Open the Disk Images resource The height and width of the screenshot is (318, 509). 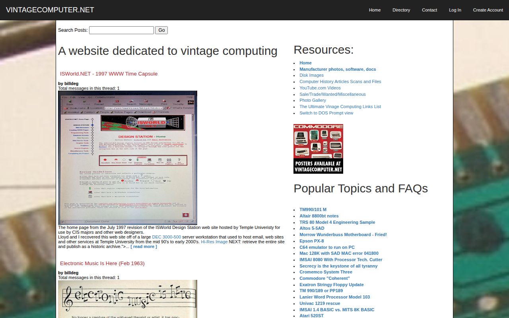point(311,75)
